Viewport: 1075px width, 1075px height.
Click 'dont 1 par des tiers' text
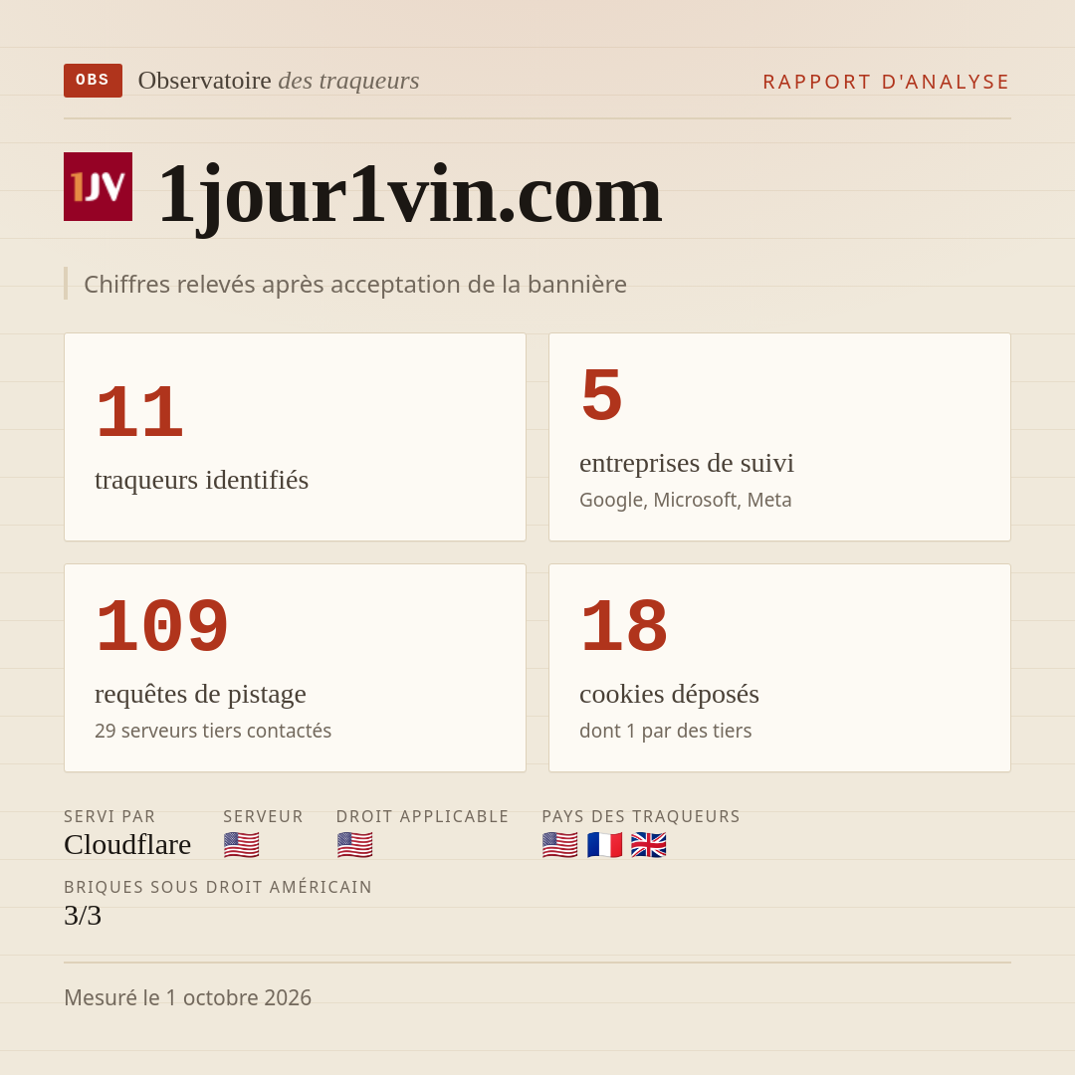click(666, 731)
